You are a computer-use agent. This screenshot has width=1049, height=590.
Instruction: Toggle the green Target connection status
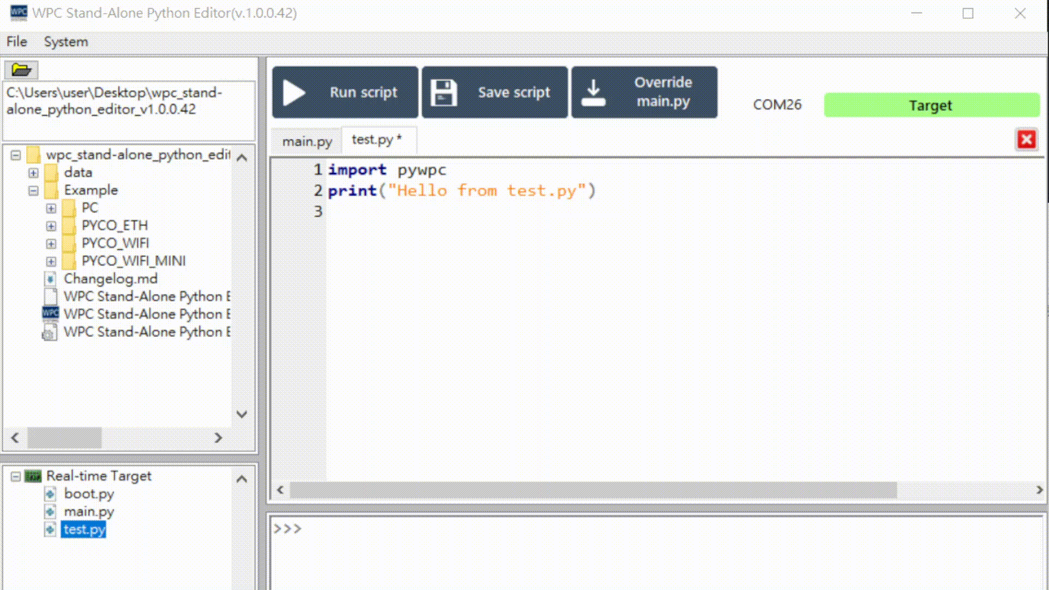(x=930, y=105)
